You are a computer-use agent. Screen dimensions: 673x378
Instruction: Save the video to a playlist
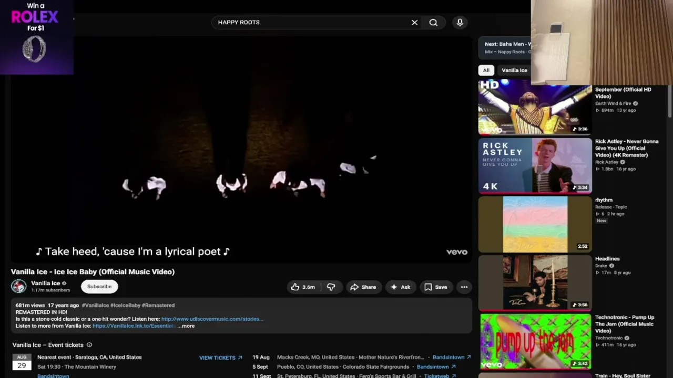pyautogui.click(x=436, y=287)
